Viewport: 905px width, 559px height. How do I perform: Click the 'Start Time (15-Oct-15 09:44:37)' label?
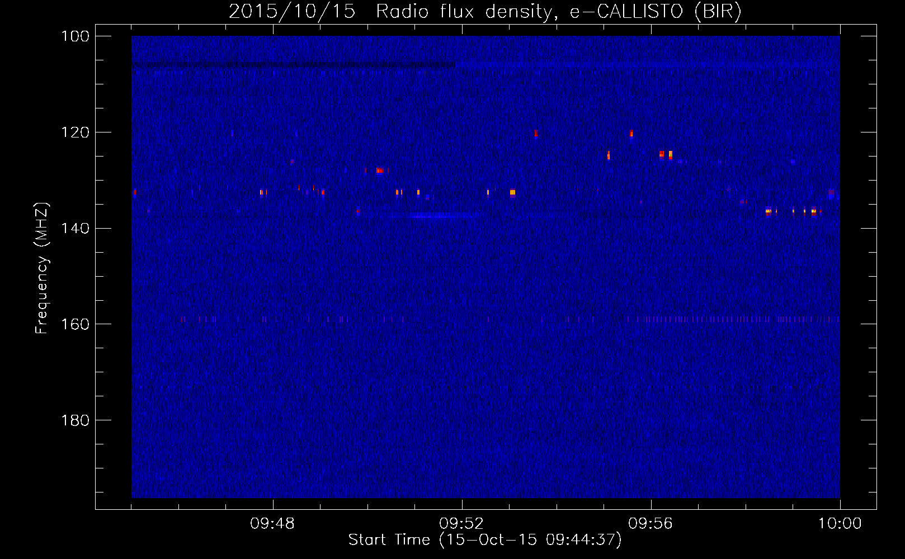pos(485,540)
